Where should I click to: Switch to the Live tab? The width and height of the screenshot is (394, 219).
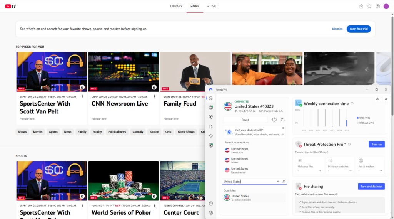pyautogui.click(x=212, y=6)
